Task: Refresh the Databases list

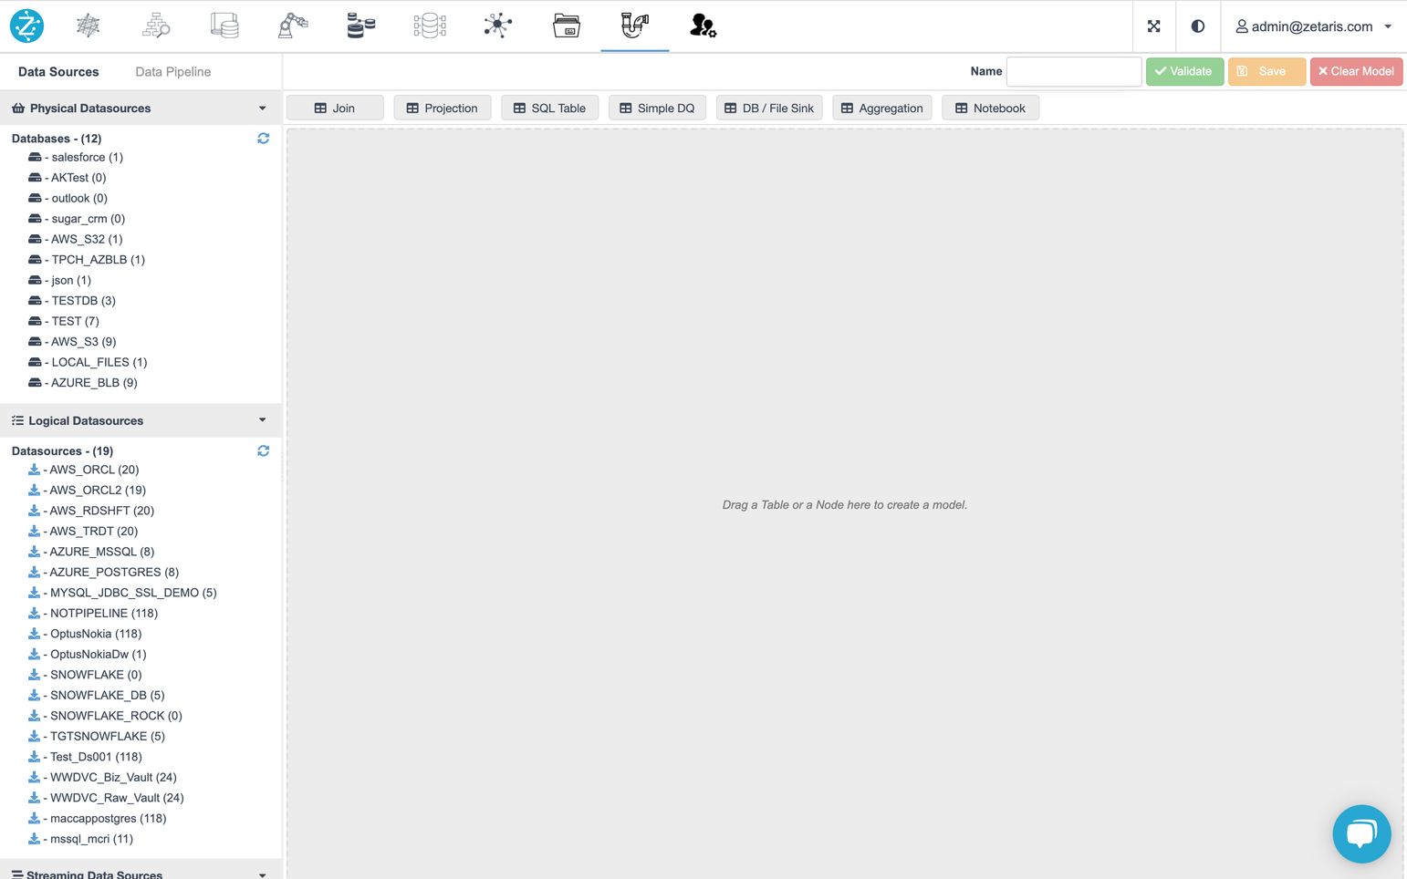Action: (x=263, y=138)
